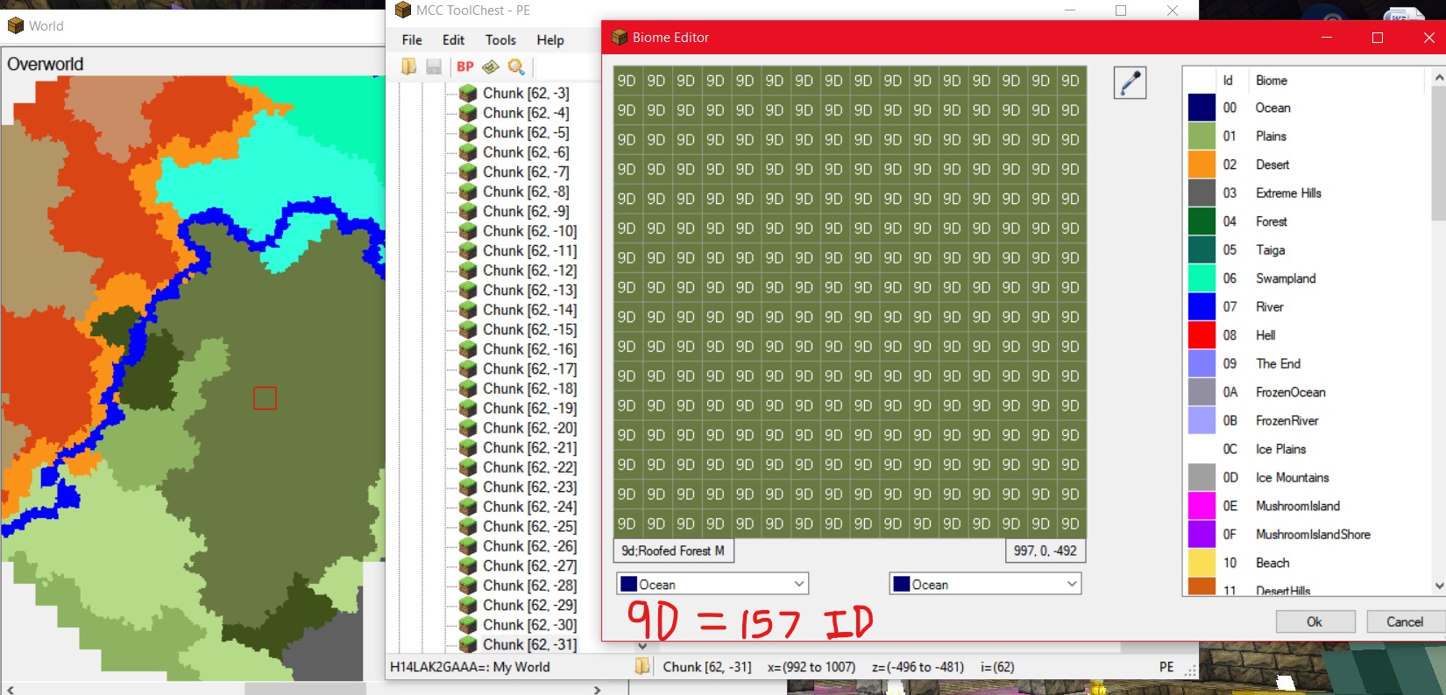The width and height of the screenshot is (1446, 695).
Task: Pick the Ocean dark blue color swatch
Action: pos(1201,108)
